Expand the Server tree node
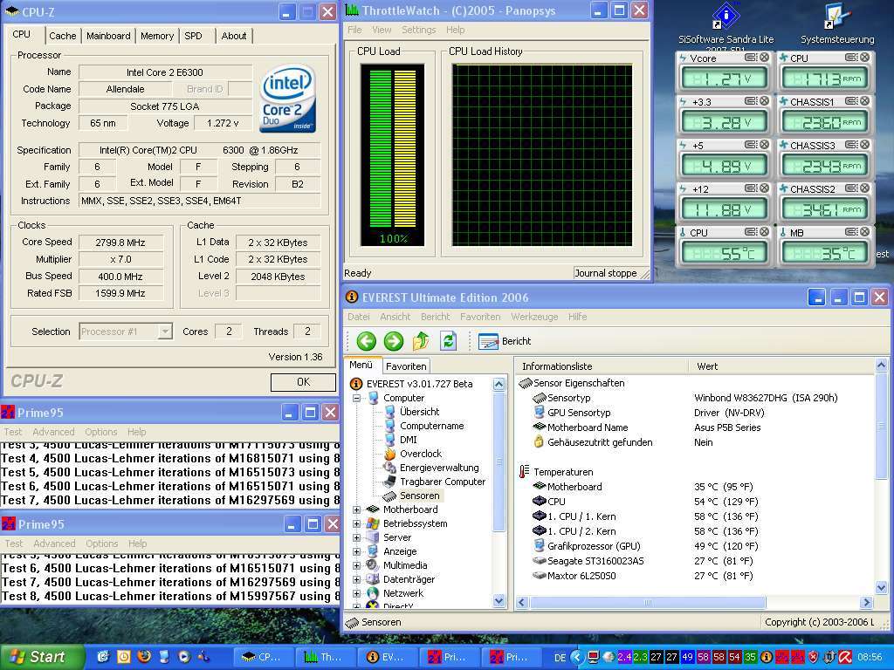This screenshot has width=894, height=670. tap(356, 537)
